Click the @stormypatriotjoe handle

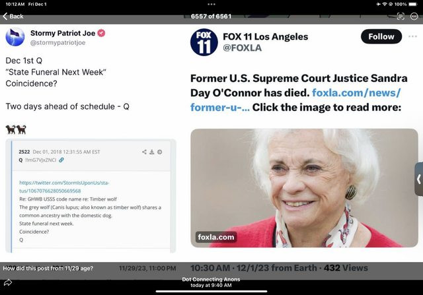click(x=58, y=43)
